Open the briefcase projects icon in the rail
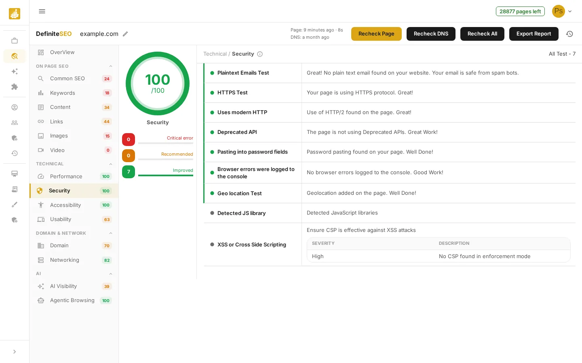 pos(15,41)
